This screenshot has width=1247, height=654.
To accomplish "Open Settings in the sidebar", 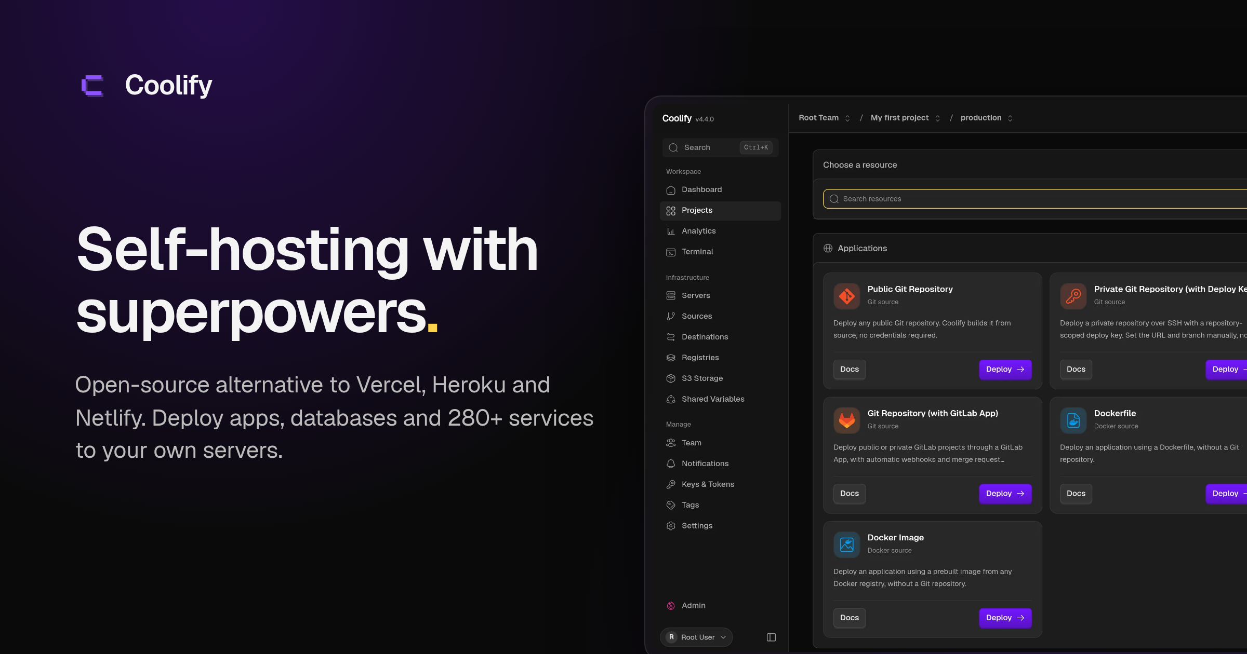I will (x=720, y=526).
